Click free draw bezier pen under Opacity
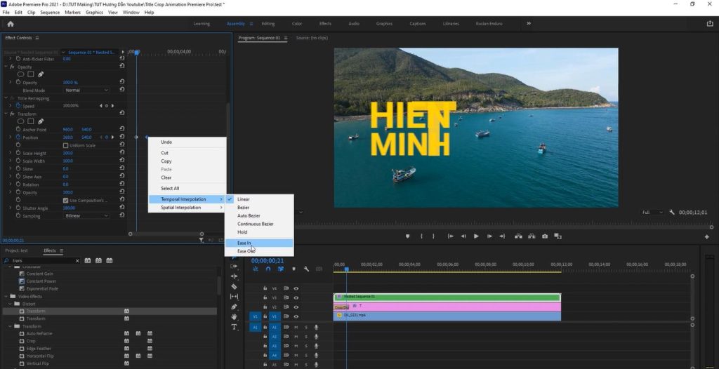Viewport: 719px width, 369px height. pos(40,74)
